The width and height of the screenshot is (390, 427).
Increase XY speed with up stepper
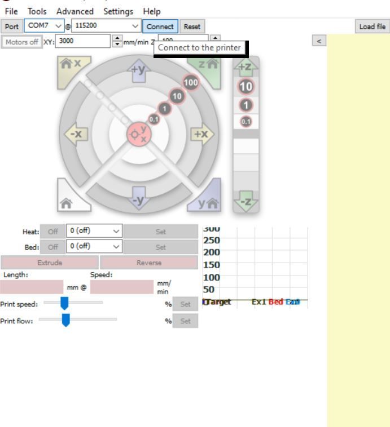click(117, 38)
